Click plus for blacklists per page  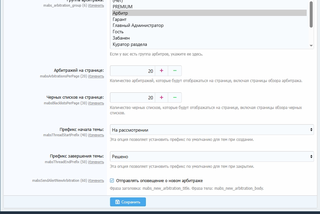pyautogui.click(x=161, y=98)
